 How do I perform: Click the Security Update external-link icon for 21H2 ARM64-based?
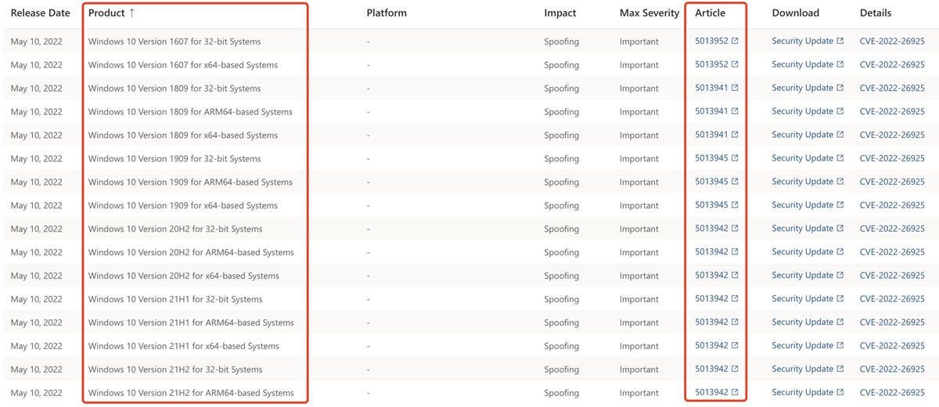click(x=840, y=393)
